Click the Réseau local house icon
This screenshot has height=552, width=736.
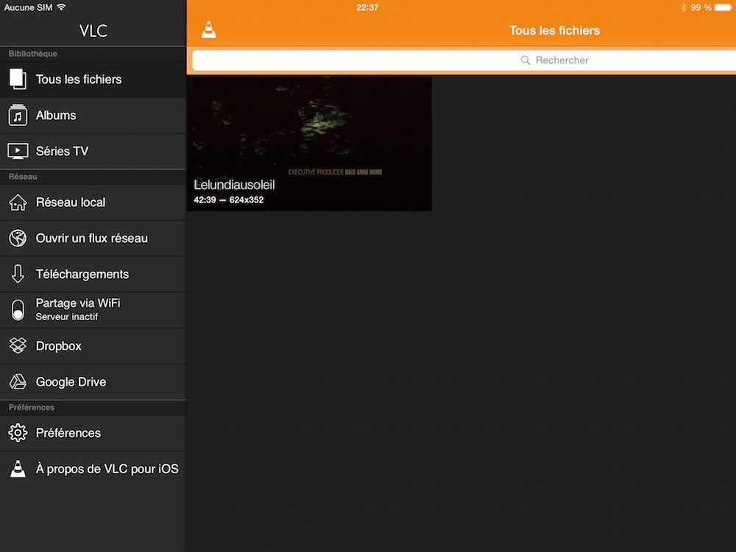tap(18, 202)
